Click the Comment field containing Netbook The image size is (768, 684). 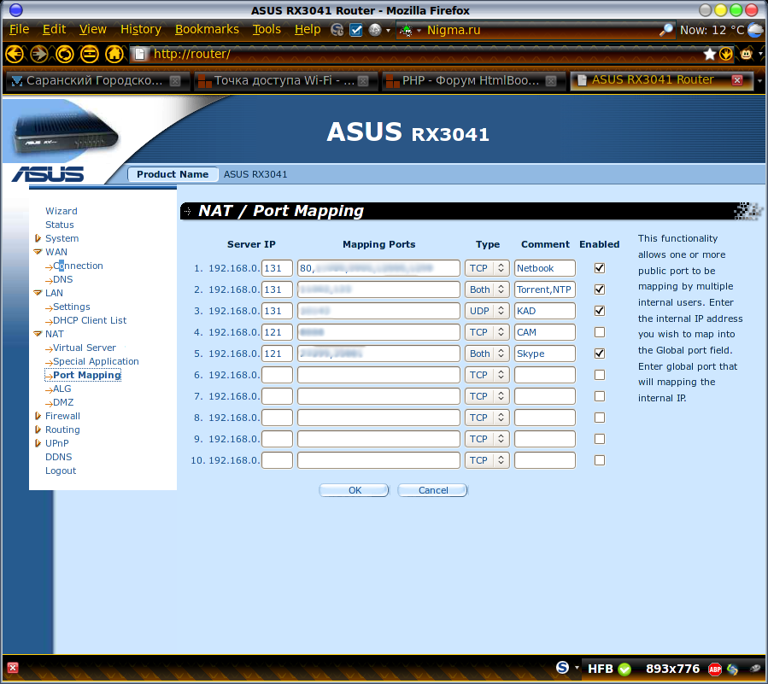[545, 268]
